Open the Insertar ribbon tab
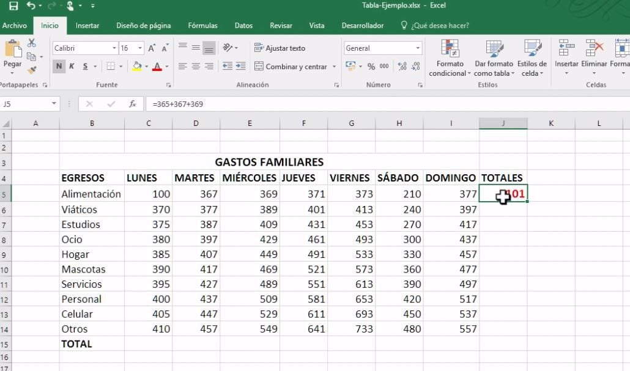 pos(87,26)
